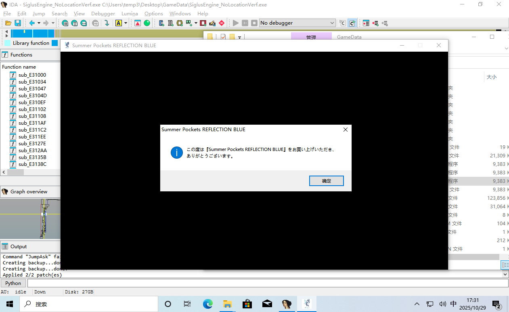
Task: Select sub_E31108 in the Functions list
Action: pyautogui.click(x=32, y=116)
